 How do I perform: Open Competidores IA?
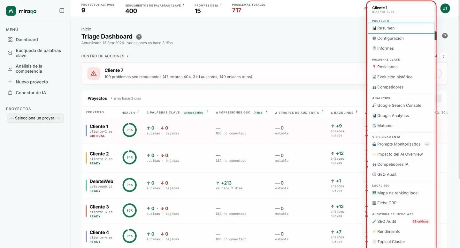pos(401,164)
